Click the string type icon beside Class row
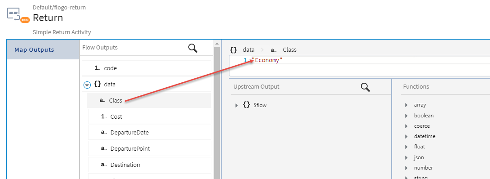This screenshot has height=179, width=490. pyautogui.click(x=102, y=100)
